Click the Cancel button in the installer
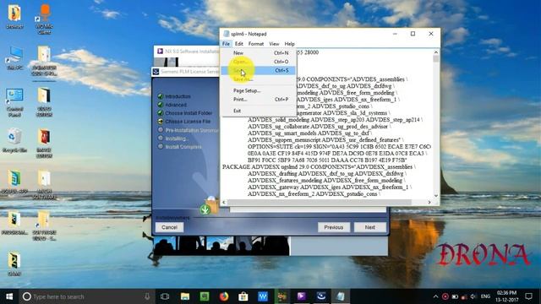 click(x=169, y=227)
